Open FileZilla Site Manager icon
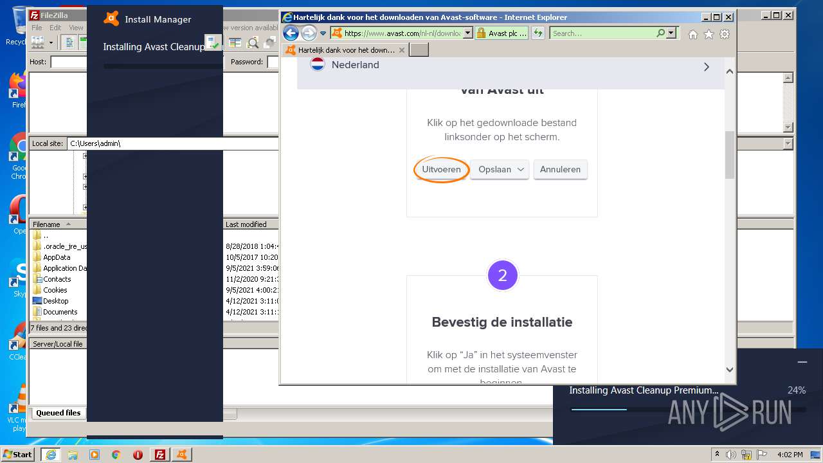The width and height of the screenshot is (823, 463). [38, 42]
